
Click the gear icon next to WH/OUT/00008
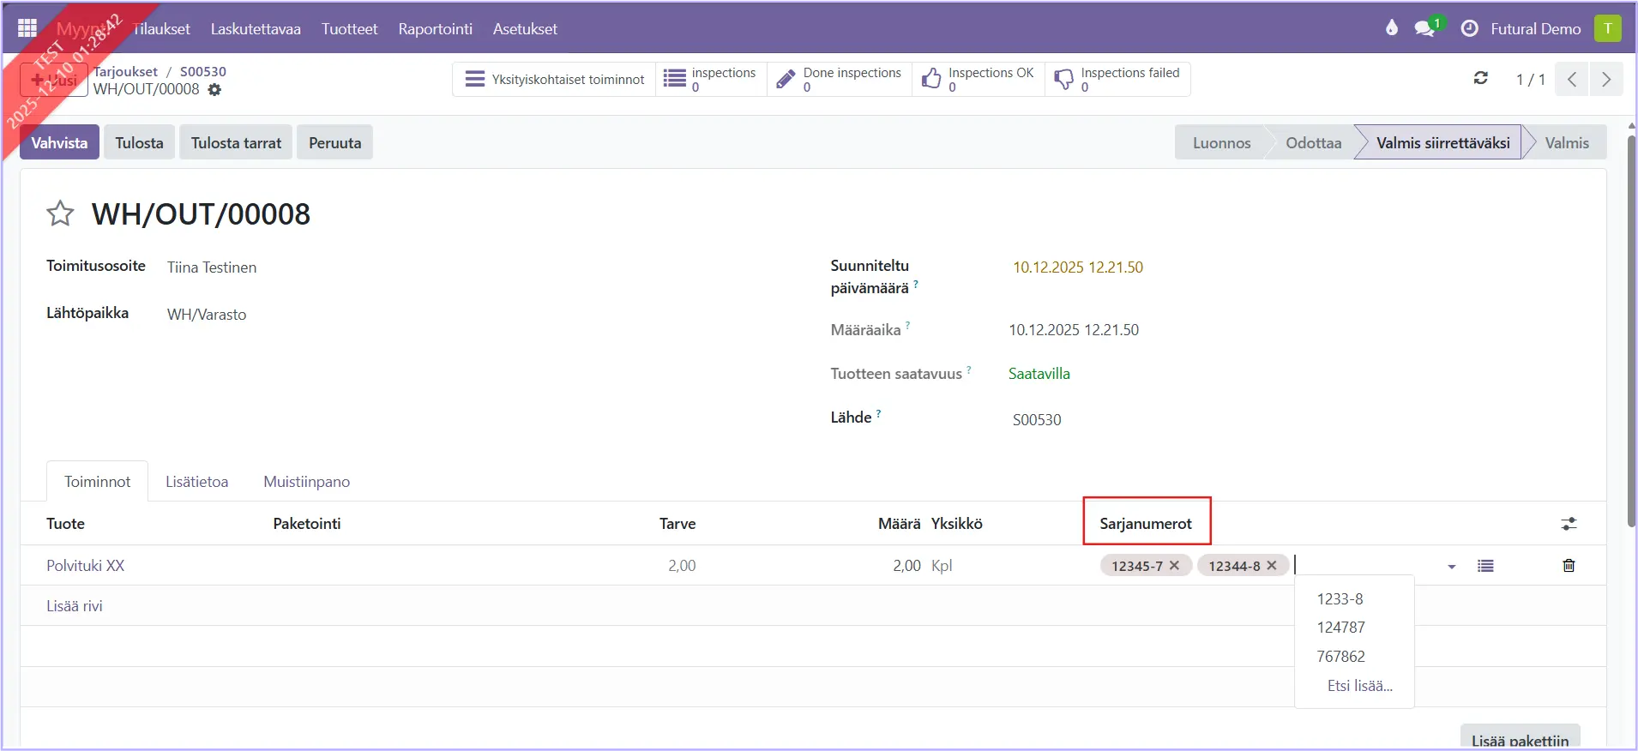tap(214, 89)
